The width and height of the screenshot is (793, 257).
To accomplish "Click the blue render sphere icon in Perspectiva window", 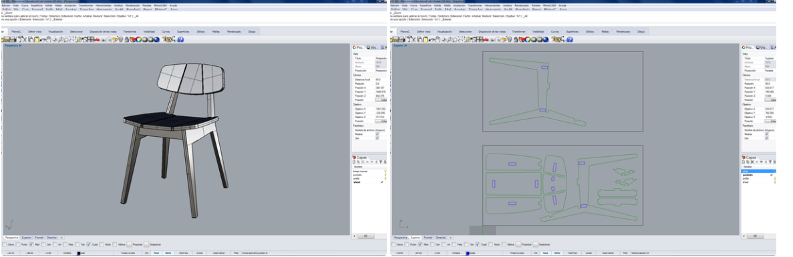I will point(156,39).
